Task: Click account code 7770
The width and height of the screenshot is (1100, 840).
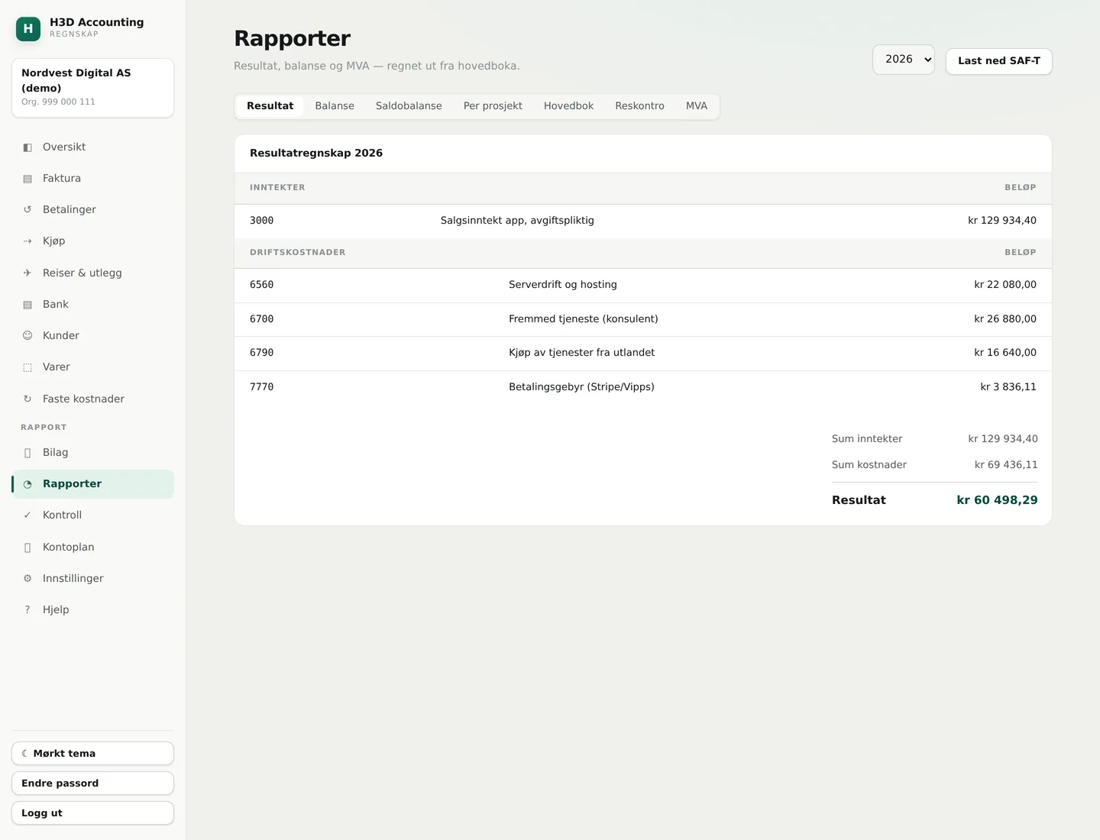Action: click(x=261, y=387)
